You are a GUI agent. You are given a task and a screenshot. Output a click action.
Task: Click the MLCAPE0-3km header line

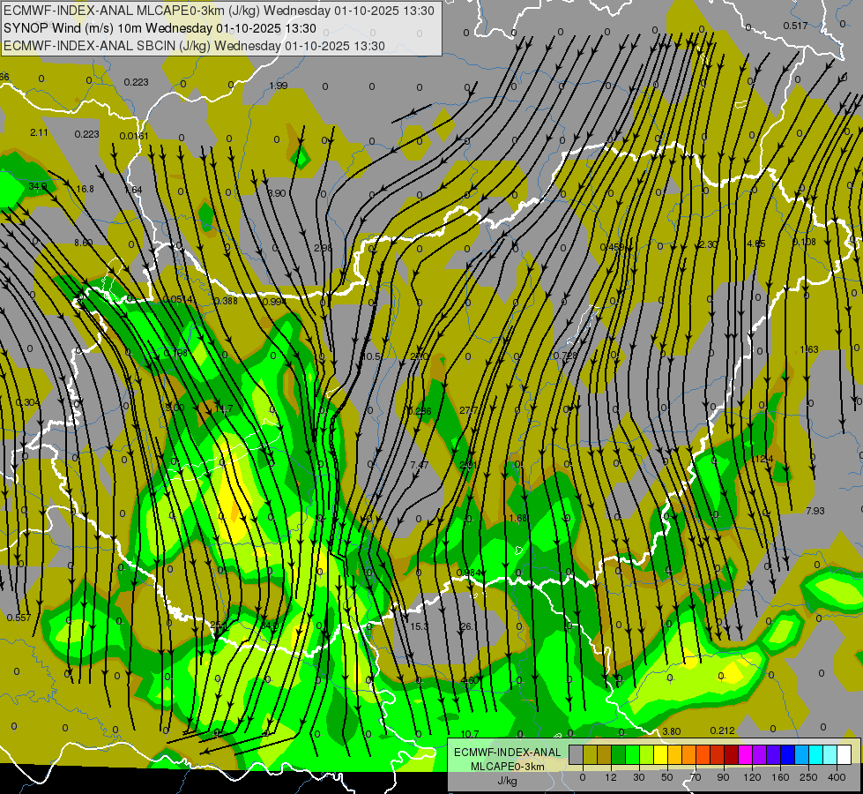pyautogui.click(x=219, y=11)
